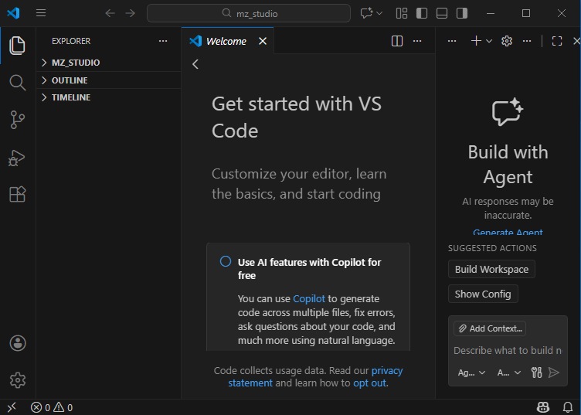Open editor More Actions menu

(x=417, y=41)
